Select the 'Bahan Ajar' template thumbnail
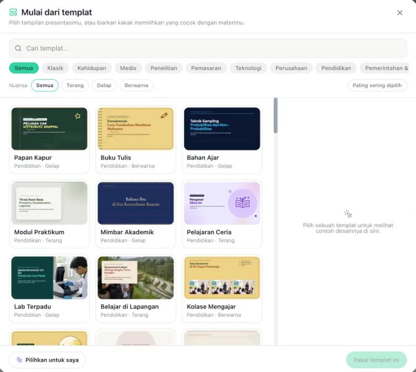Screen dimensions: 416x372 (x=222, y=129)
